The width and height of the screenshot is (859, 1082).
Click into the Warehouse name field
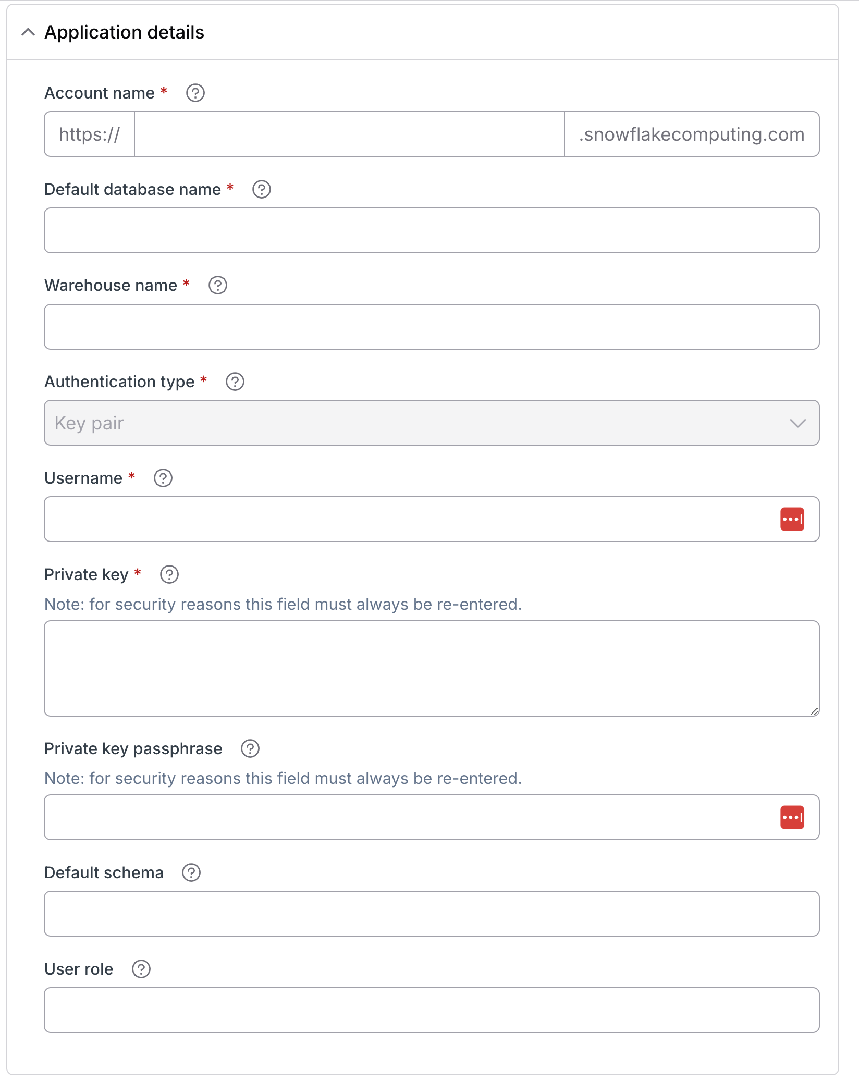tap(432, 327)
